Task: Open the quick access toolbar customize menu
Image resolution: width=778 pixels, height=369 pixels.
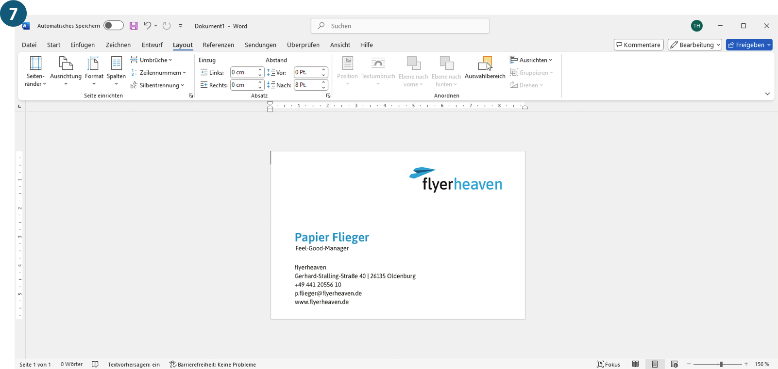Action: point(180,26)
